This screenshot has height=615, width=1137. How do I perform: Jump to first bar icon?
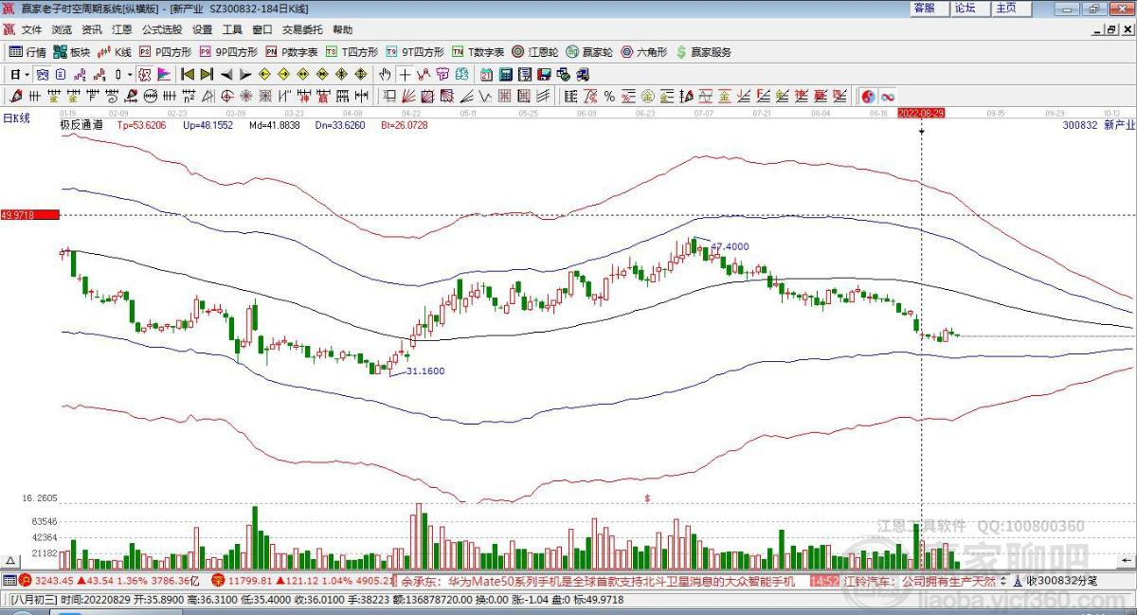pyautogui.click(x=188, y=74)
